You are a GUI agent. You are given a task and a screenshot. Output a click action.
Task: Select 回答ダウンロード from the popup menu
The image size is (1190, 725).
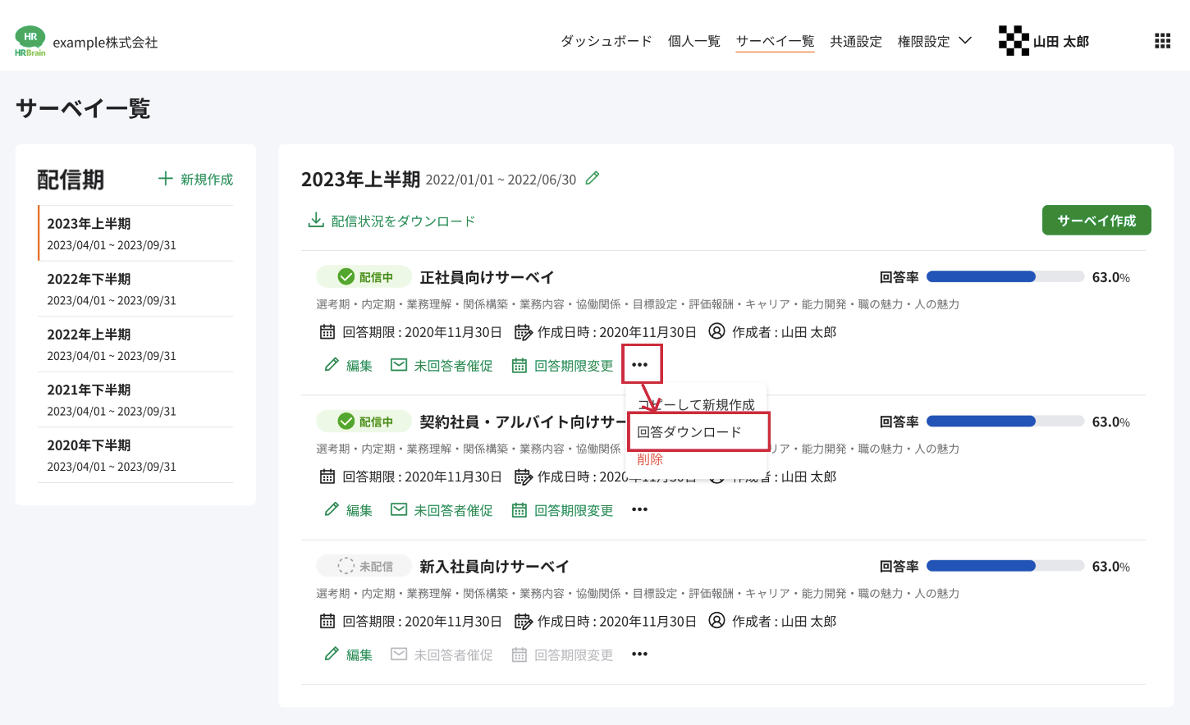click(689, 432)
